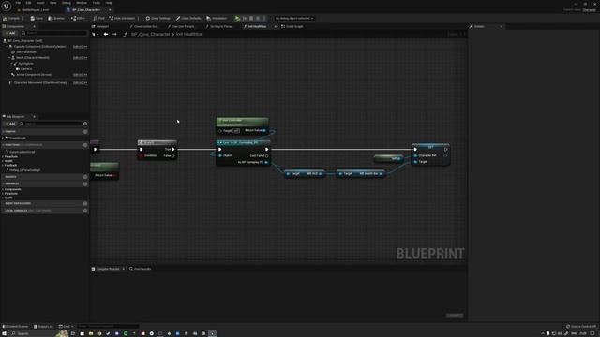
Task: Open the Help menu
Action: pos(109,3)
